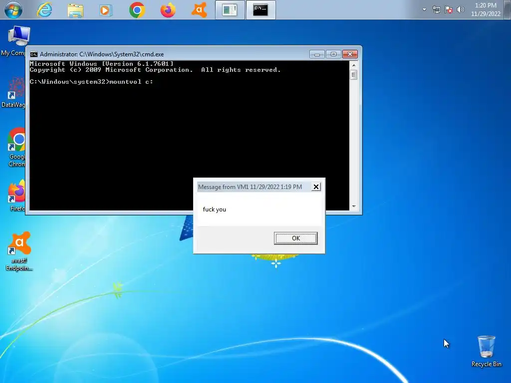Open the cmd.exe window system menu icon
This screenshot has height=383, width=511.
(x=33, y=54)
